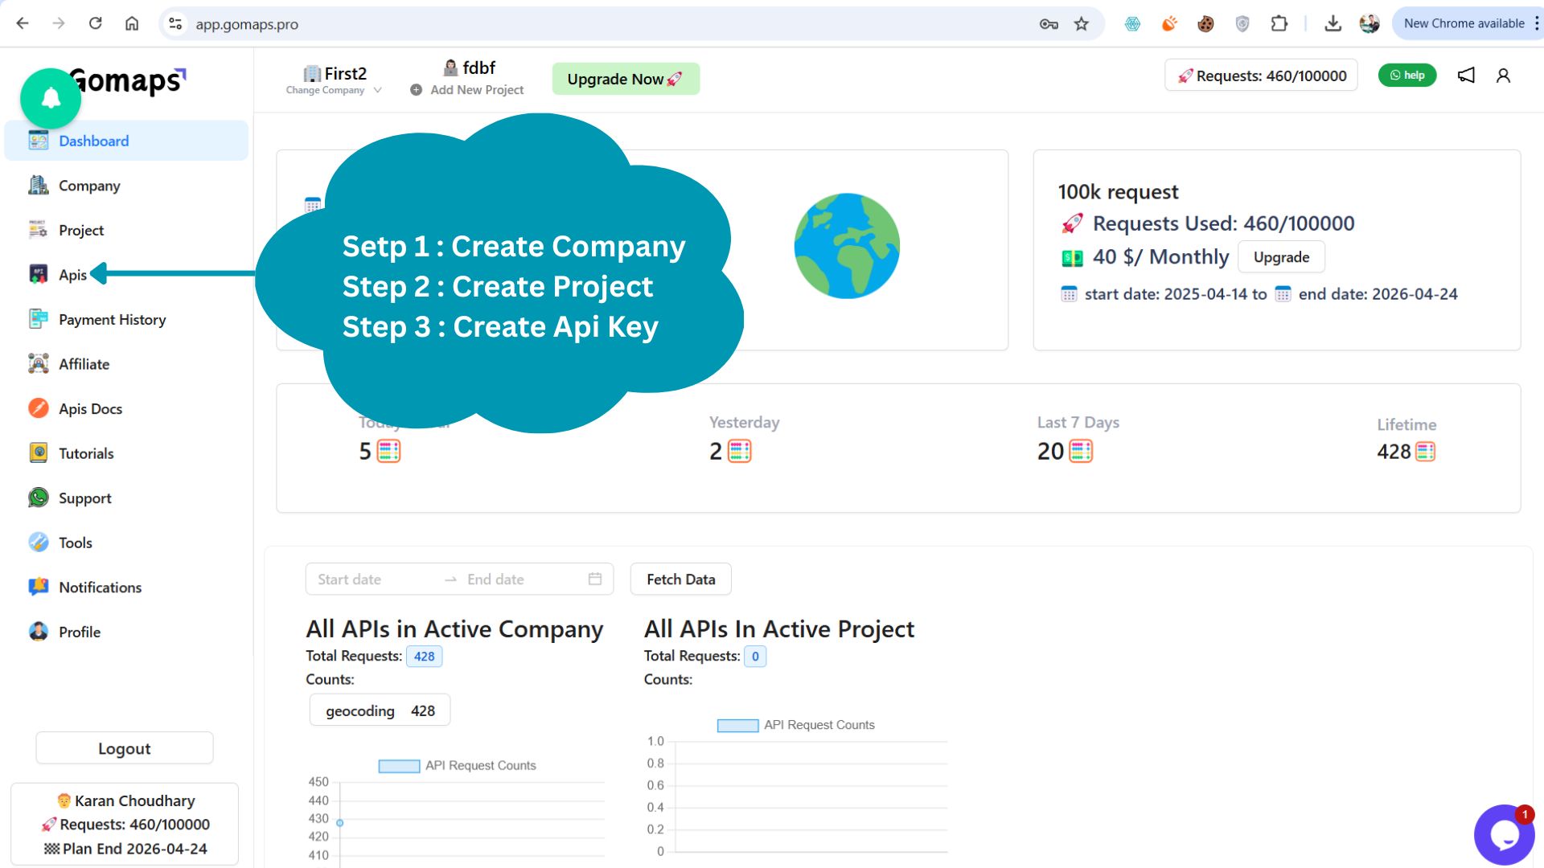Click the Upgrade button beside monthly price
1544x868 pixels.
click(x=1281, y=257)
